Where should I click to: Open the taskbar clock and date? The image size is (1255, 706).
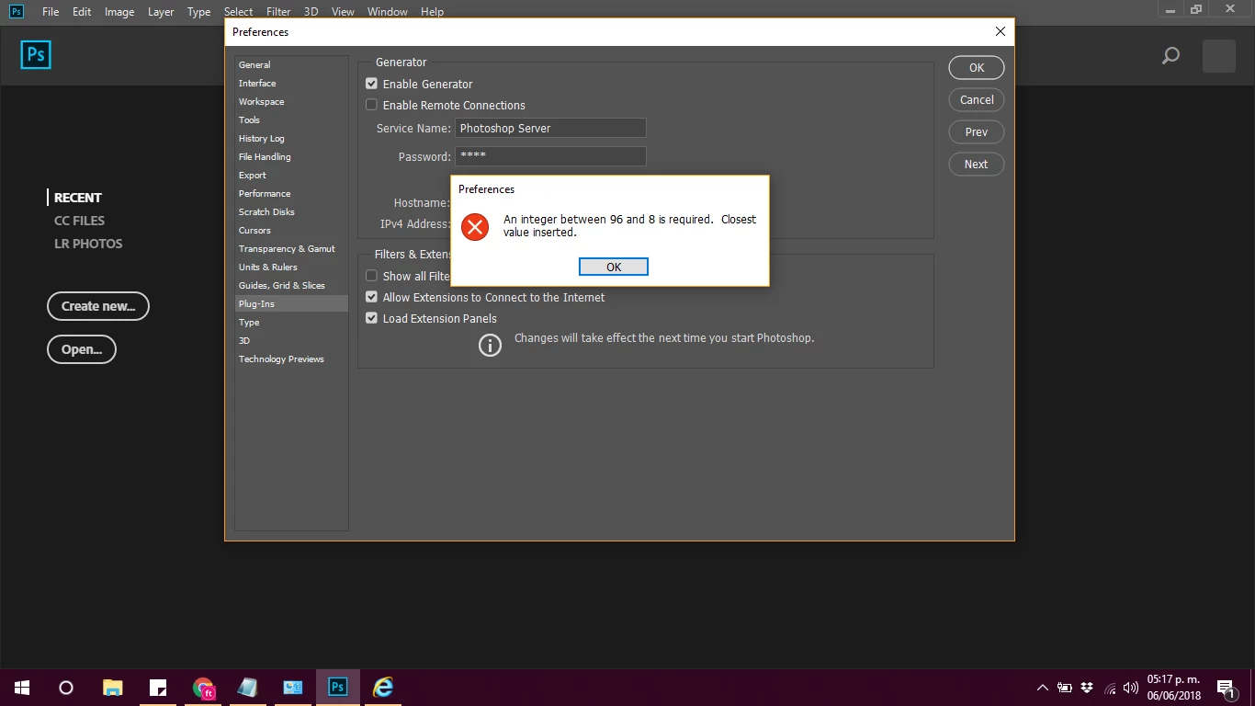pos(1173,688)
